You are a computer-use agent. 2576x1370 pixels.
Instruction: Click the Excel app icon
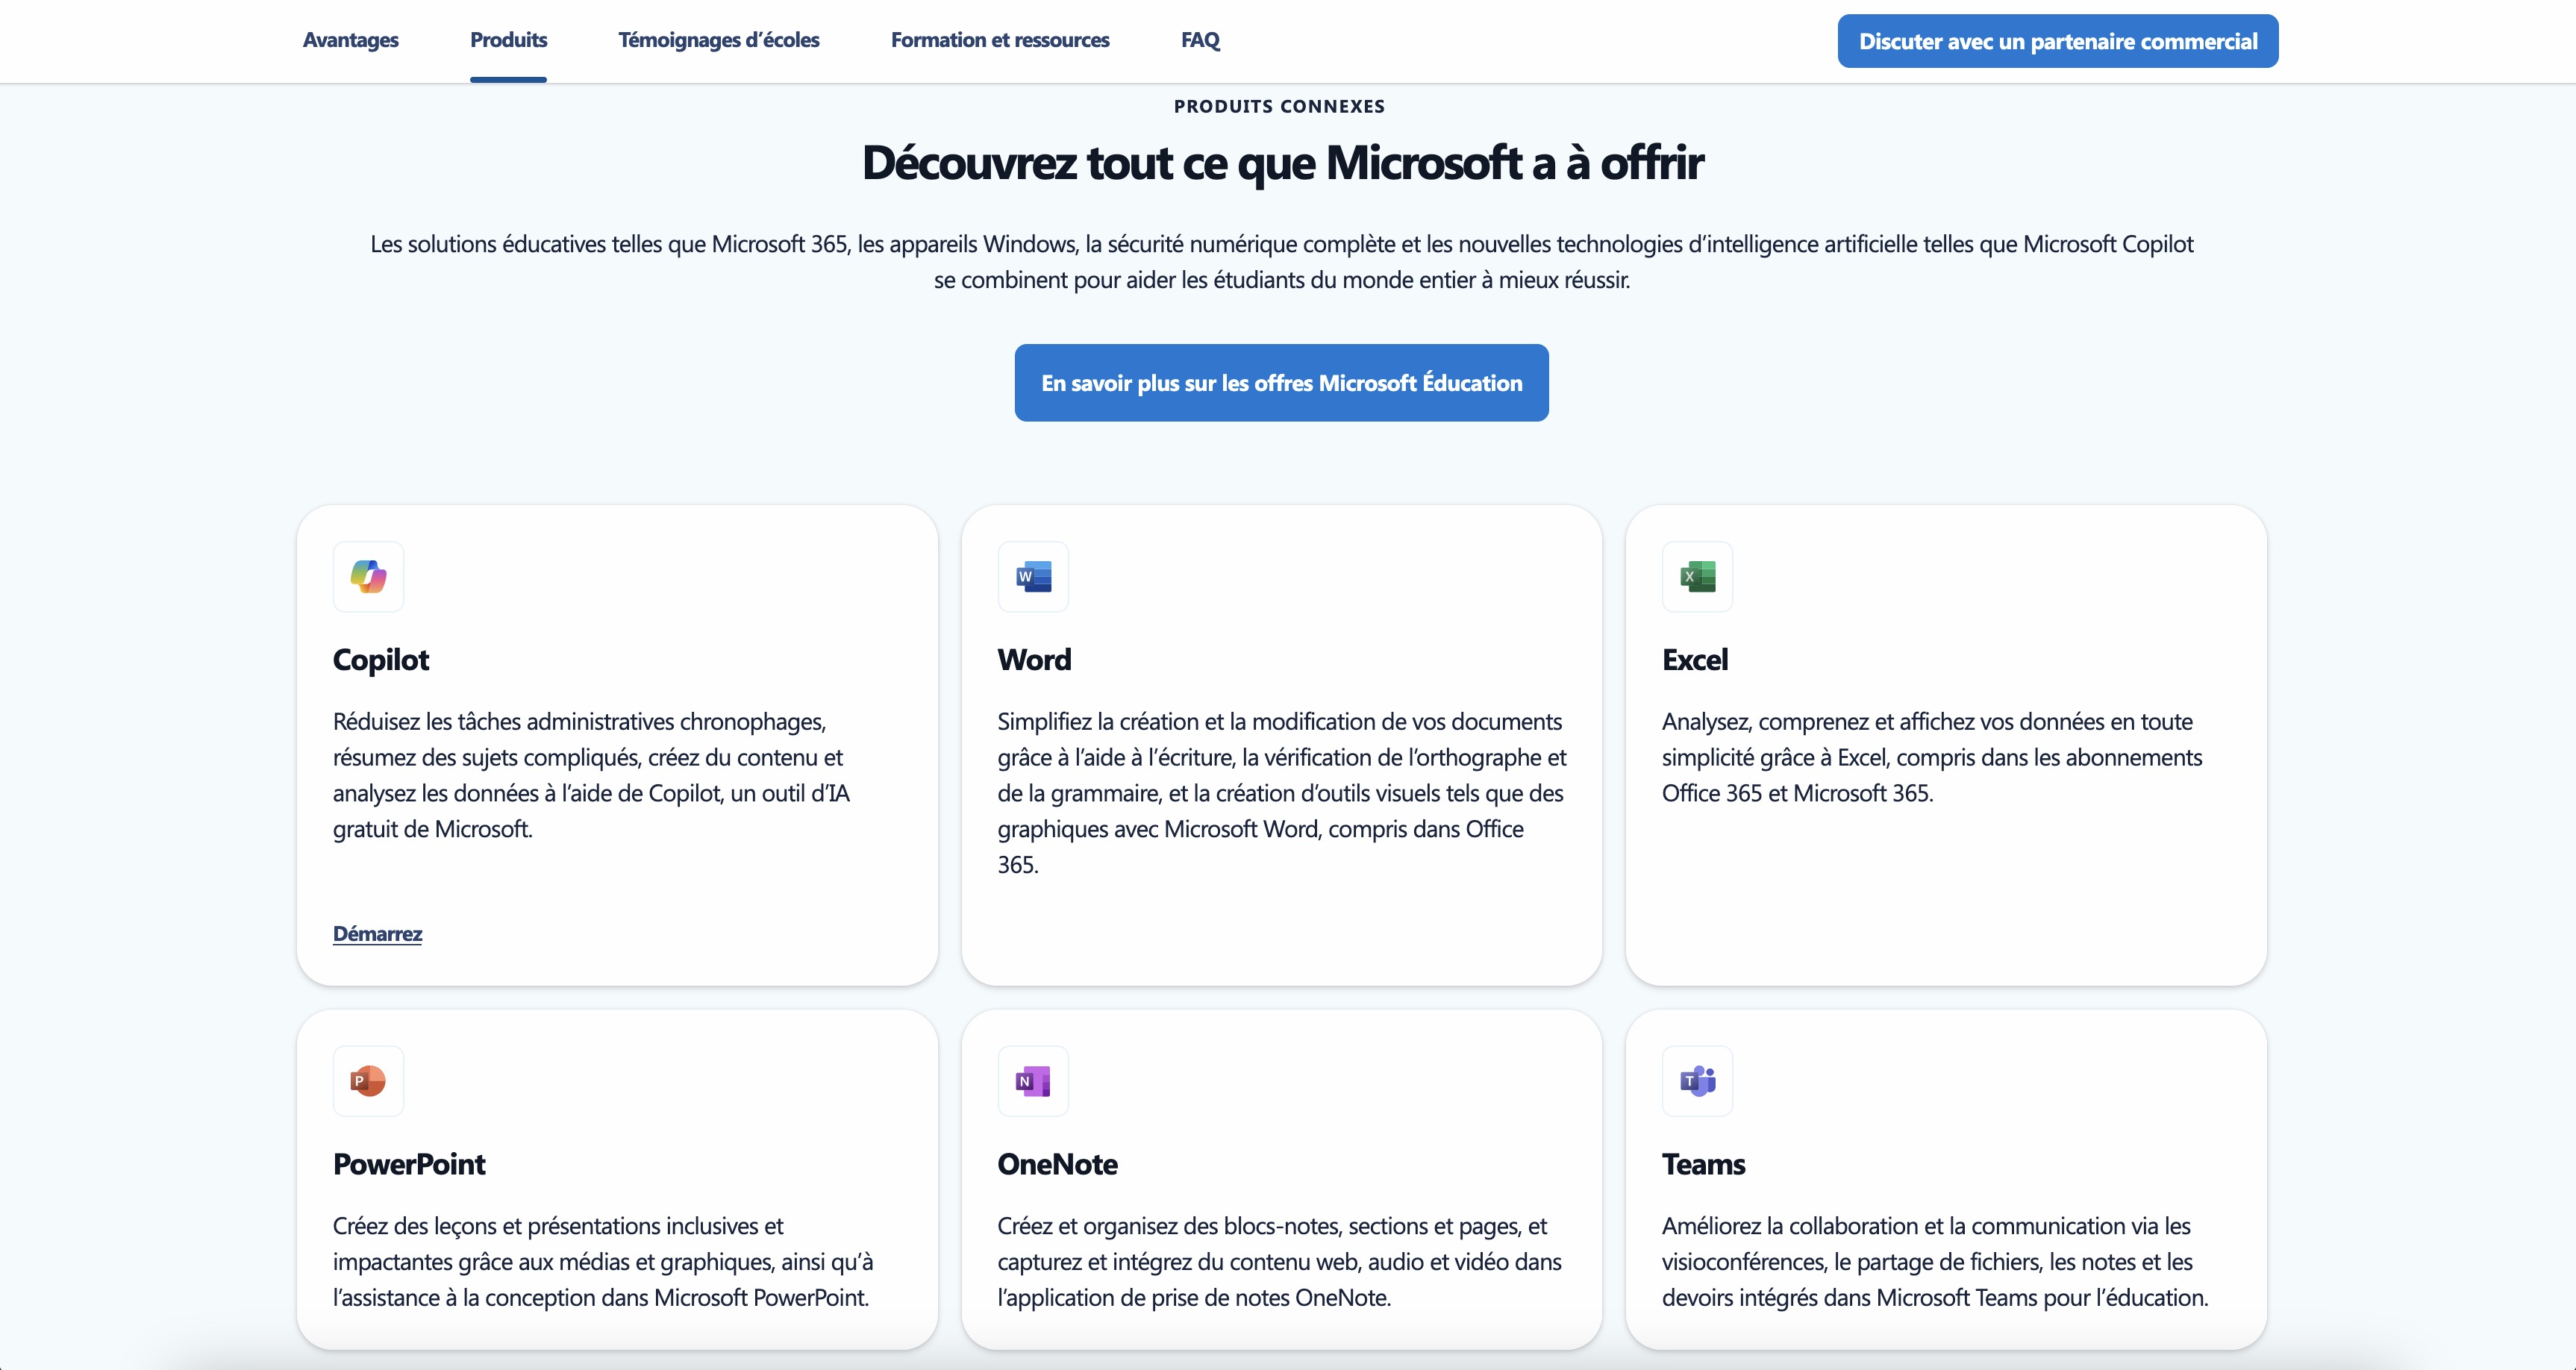tap(1697, 576)
